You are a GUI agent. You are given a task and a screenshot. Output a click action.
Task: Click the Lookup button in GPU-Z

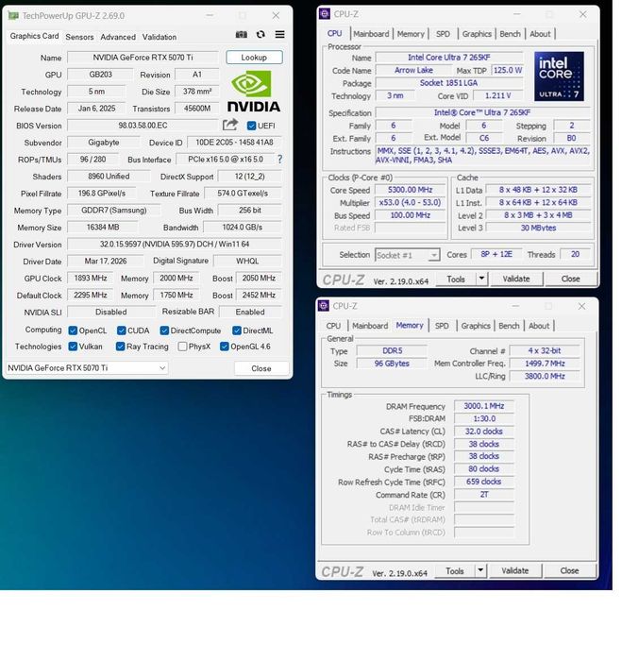[x=254, y=58]
